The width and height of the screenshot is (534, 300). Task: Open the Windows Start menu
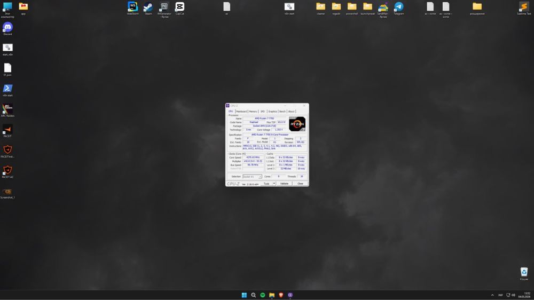pos(244,295)
